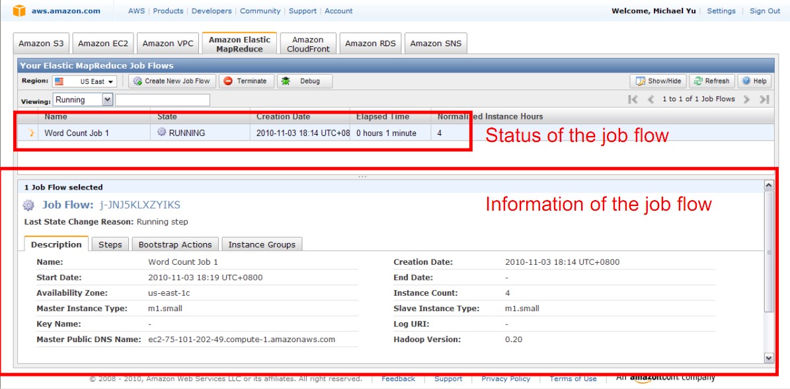
Task: Open the Bootstrap Actions tab
Action: [x=175, y=244]
